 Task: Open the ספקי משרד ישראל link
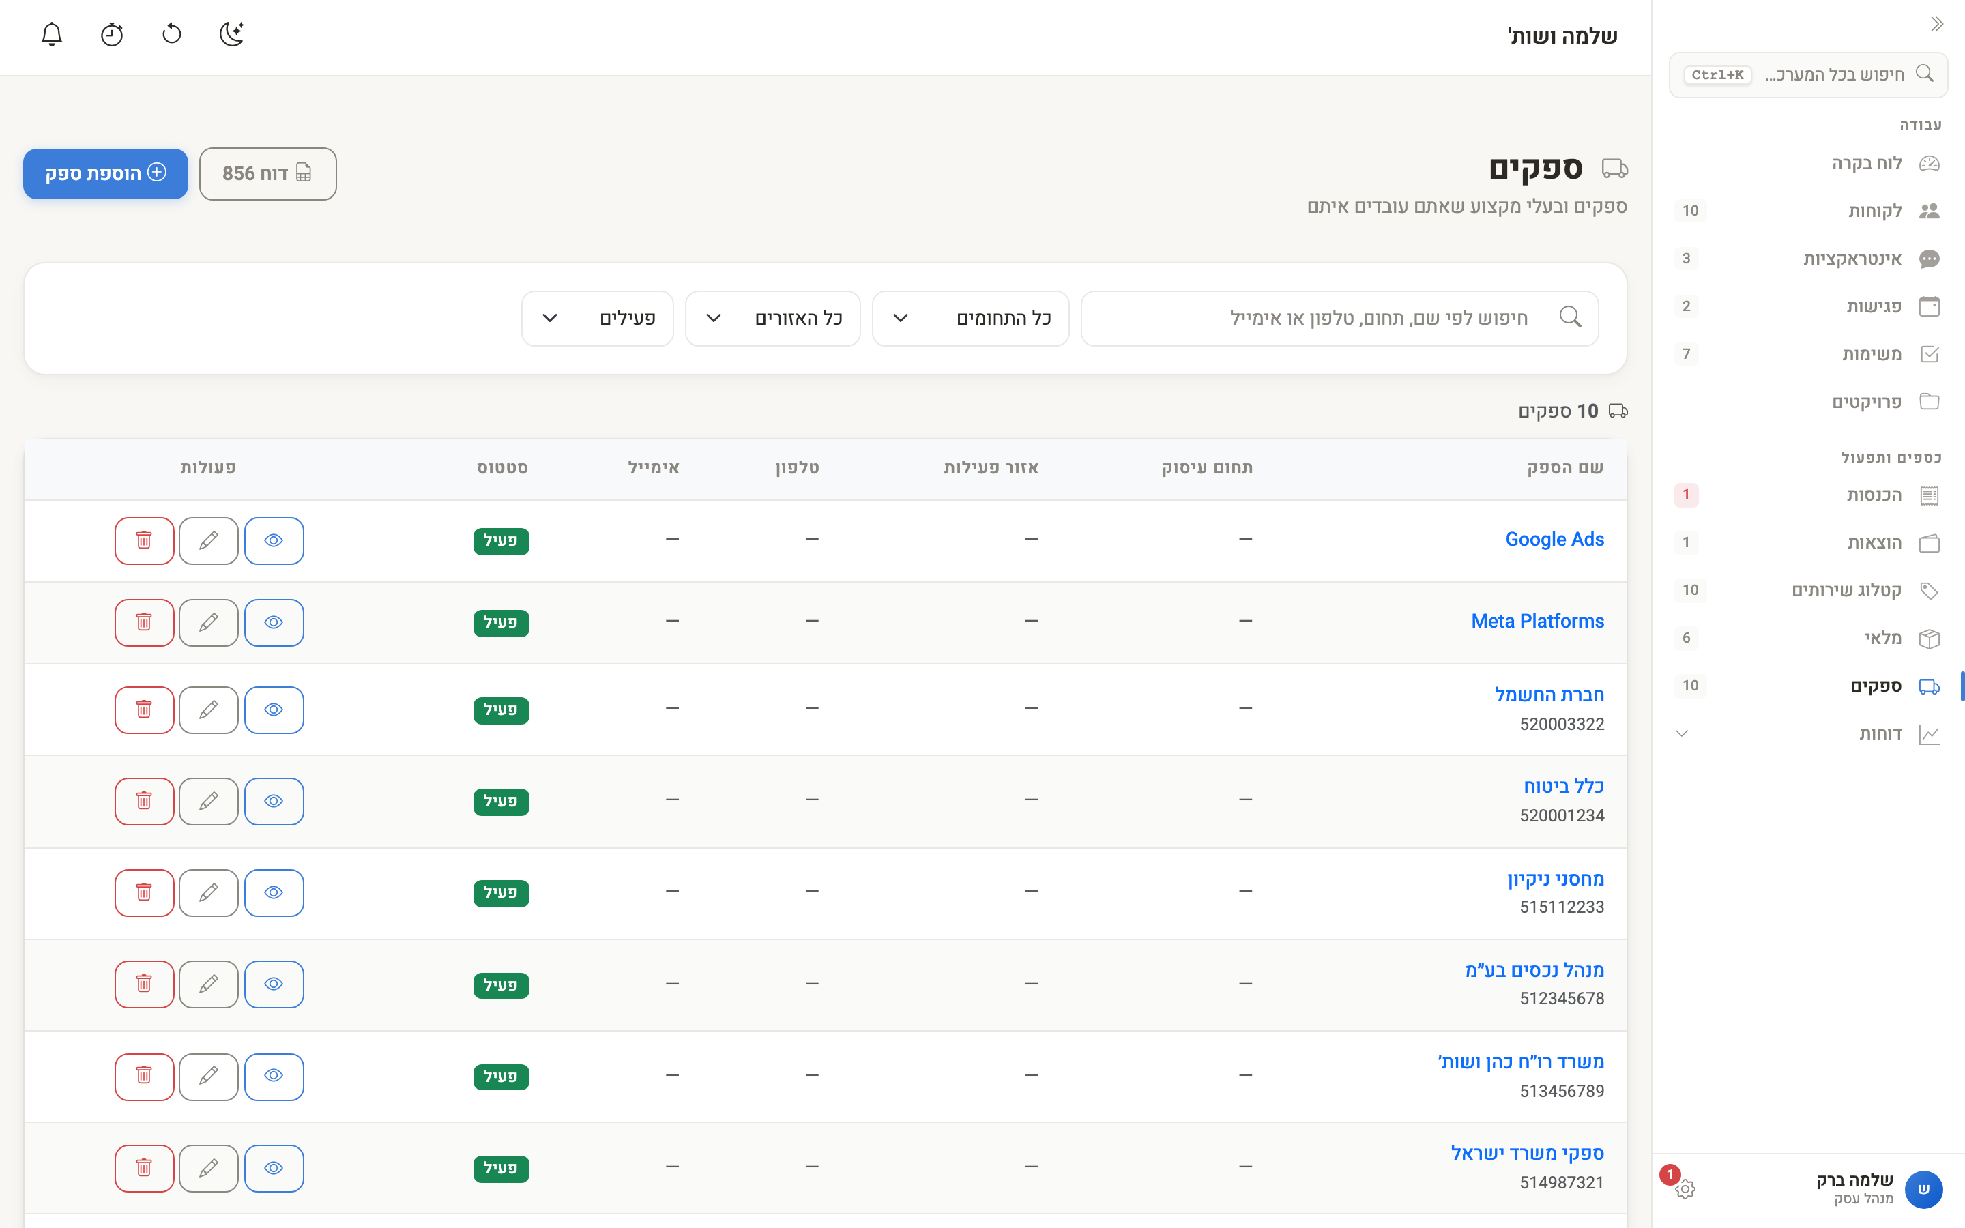pyautogui.click(x=1528, y=1153)
